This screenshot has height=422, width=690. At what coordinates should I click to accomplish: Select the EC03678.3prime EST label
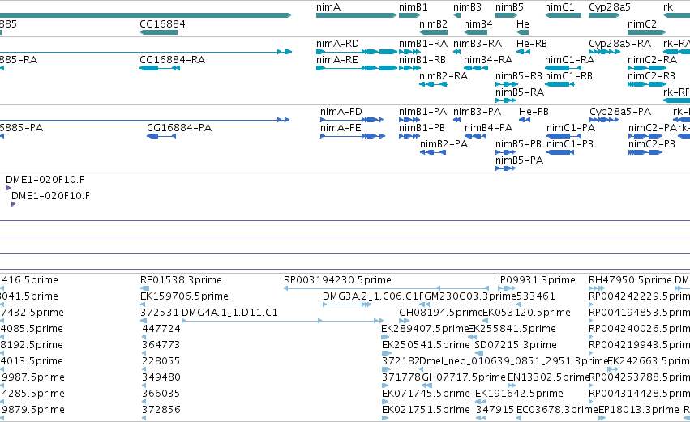557,410
